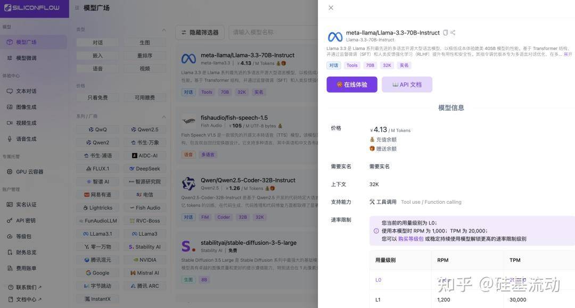This screenshot has width=575, height=308.
Task: Click the 多语言 tag on fish-speech card
Action: click(x=208, y=155)
